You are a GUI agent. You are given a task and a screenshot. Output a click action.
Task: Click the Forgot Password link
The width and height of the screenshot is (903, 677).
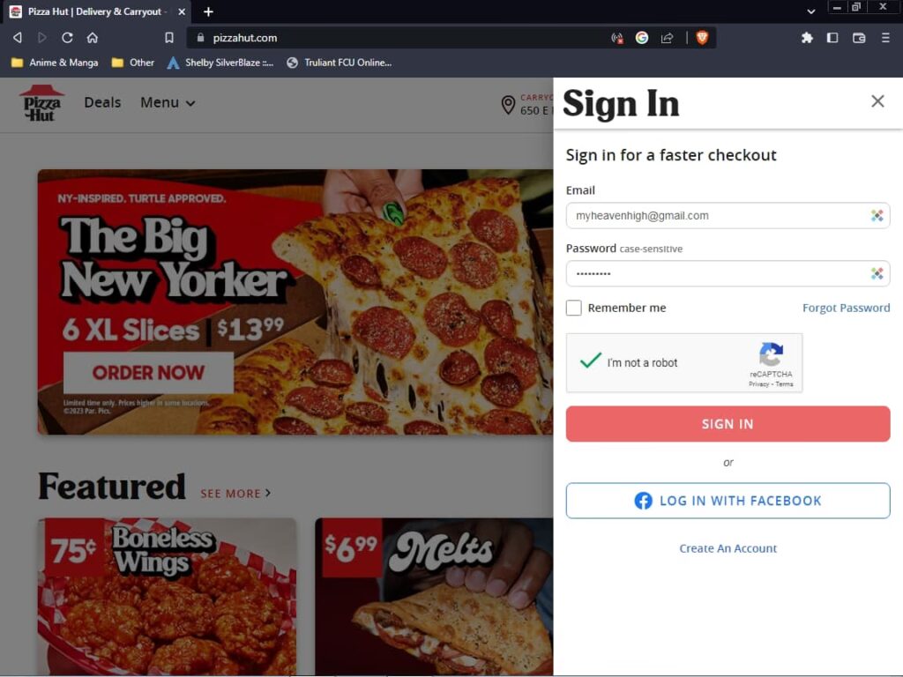tap(846, 308)
